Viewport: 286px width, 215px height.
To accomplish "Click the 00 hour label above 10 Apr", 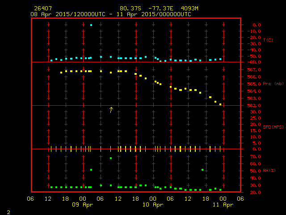I will (153, 198).
